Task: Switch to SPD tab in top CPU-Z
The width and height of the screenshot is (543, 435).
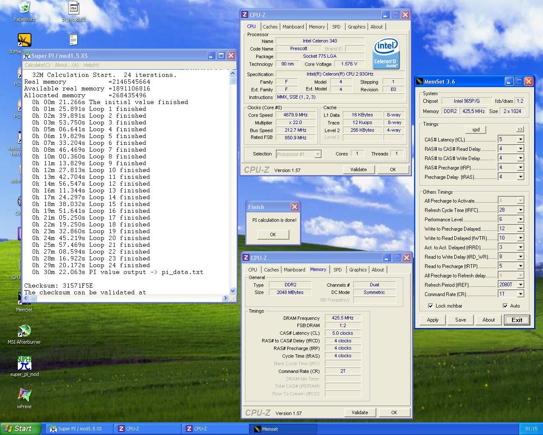Action: pos(336,27)
